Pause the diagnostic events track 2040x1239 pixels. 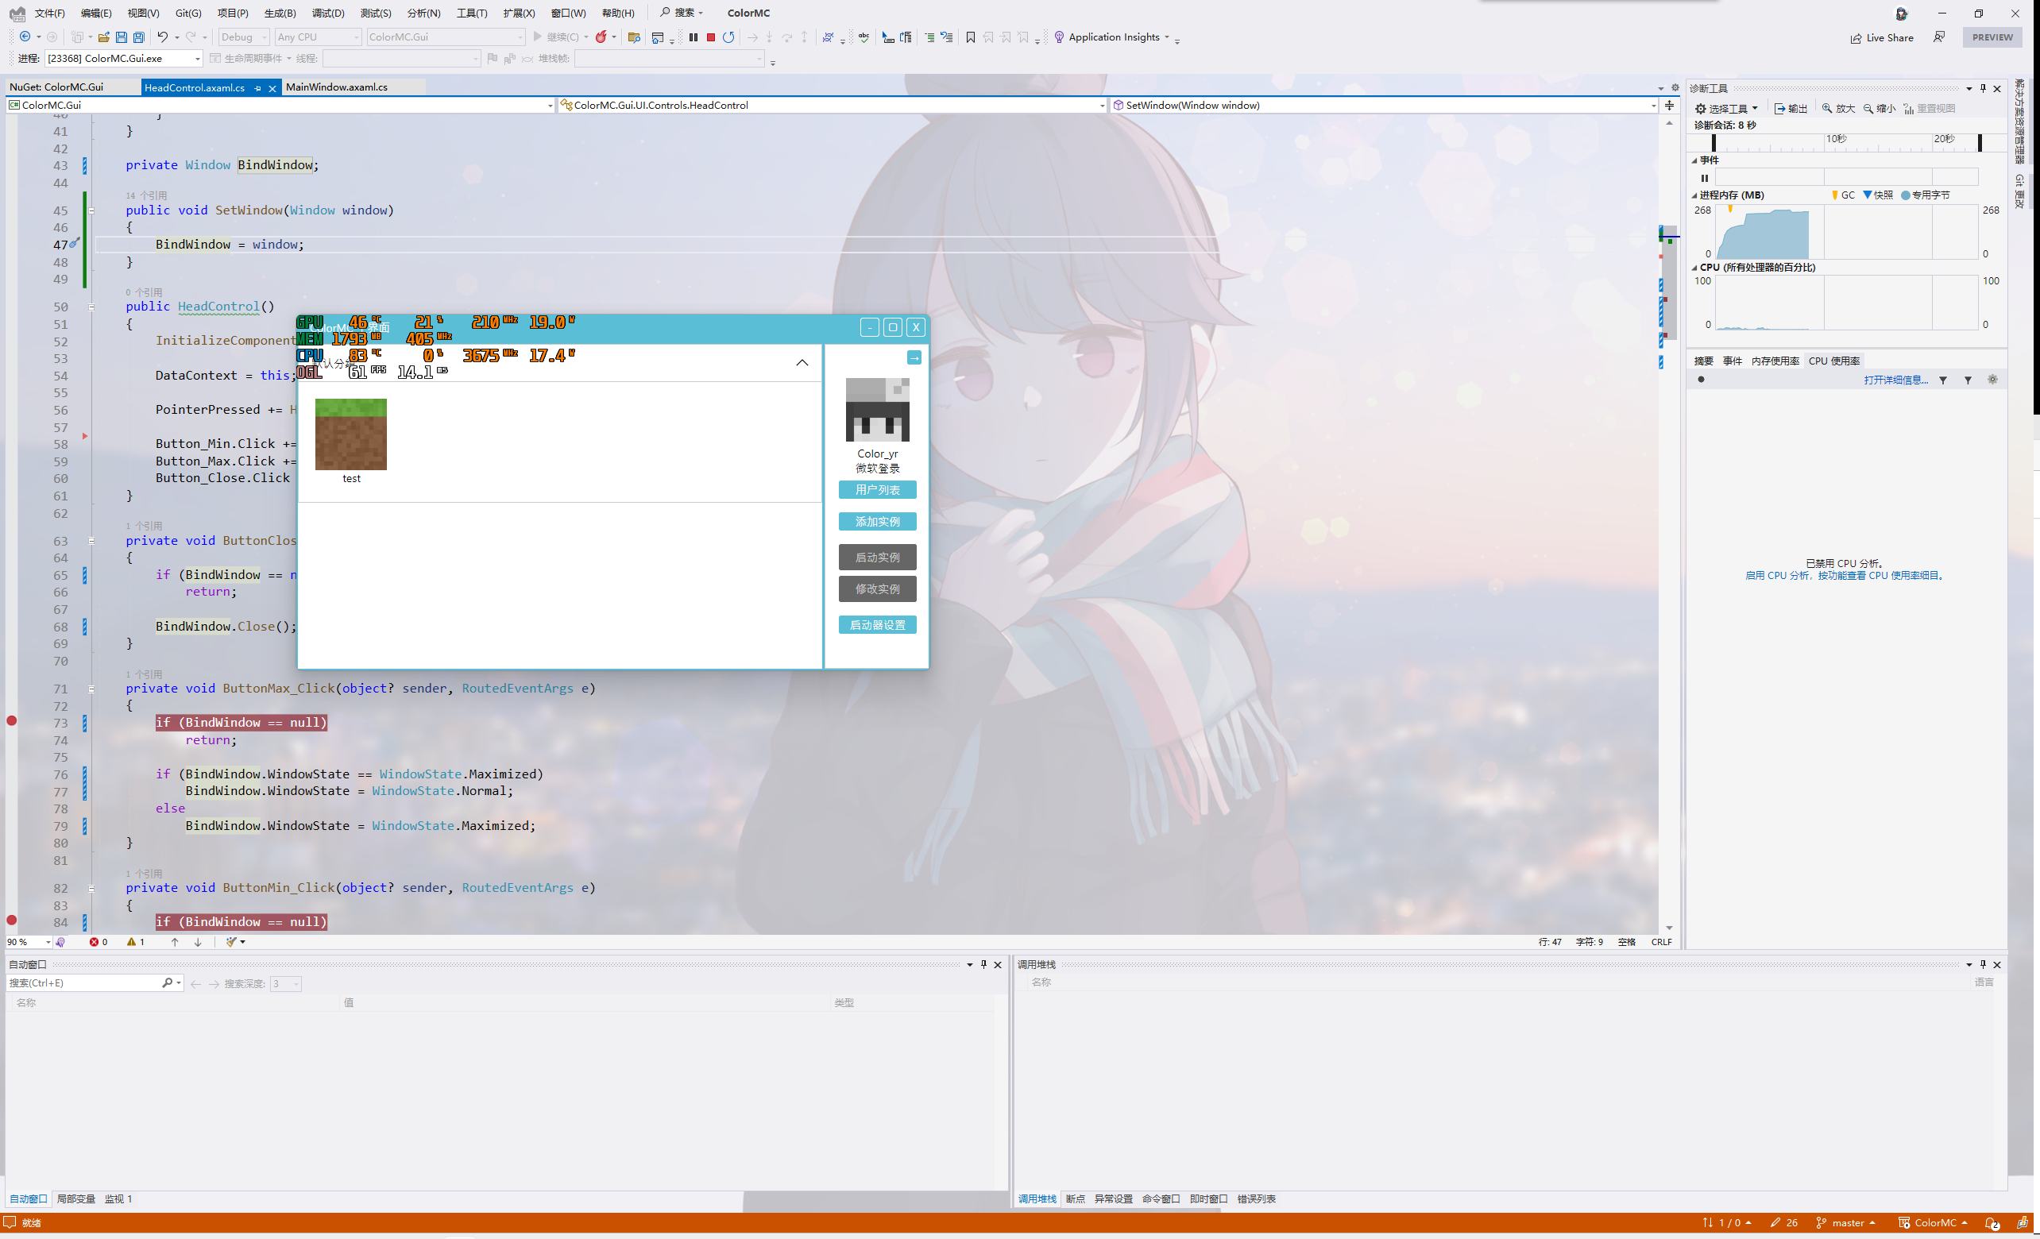(1704, 178)
